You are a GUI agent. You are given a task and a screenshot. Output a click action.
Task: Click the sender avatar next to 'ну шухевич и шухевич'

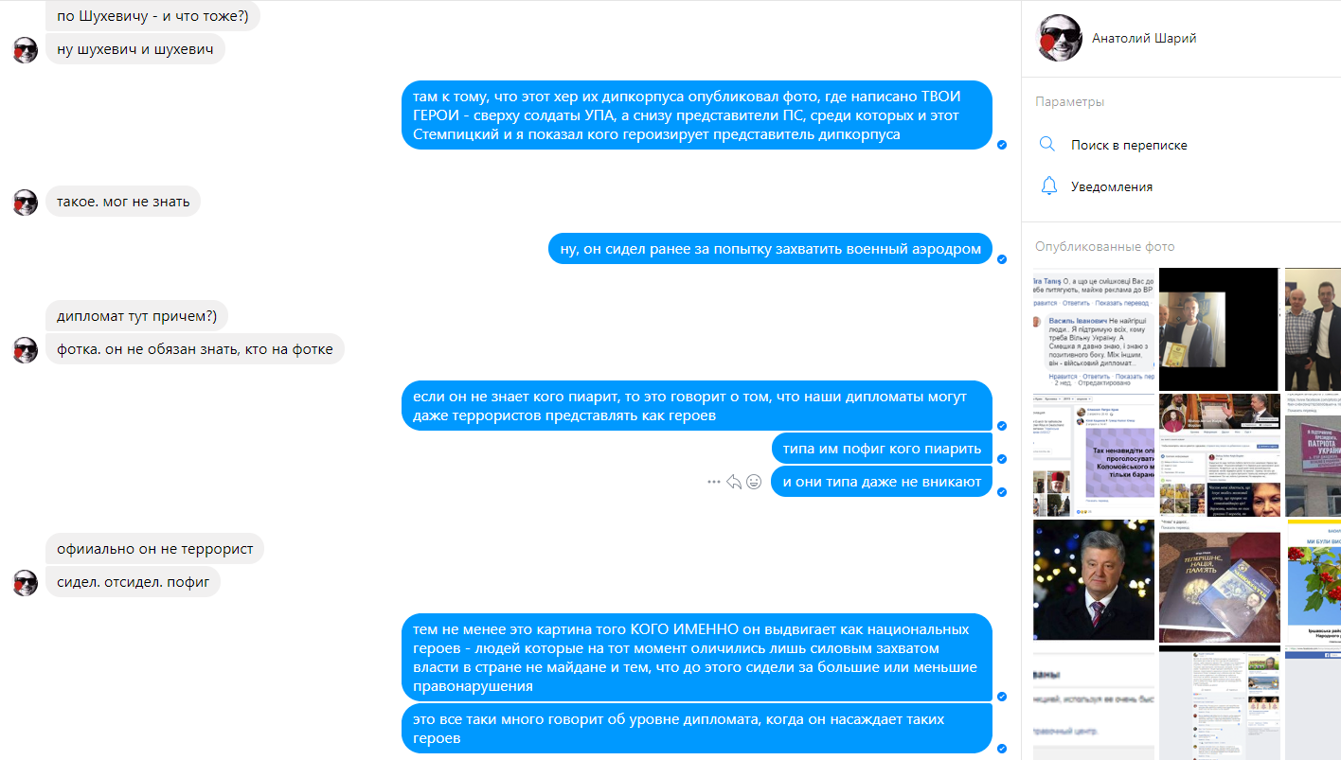(26, 50)
